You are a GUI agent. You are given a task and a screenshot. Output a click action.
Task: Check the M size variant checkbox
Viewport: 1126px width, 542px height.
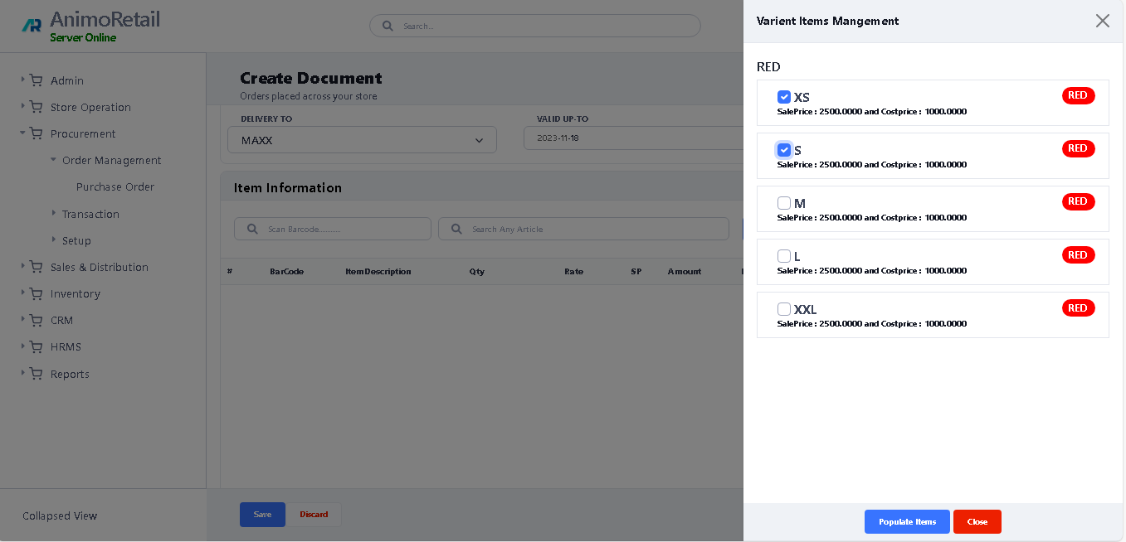point(784,203)
